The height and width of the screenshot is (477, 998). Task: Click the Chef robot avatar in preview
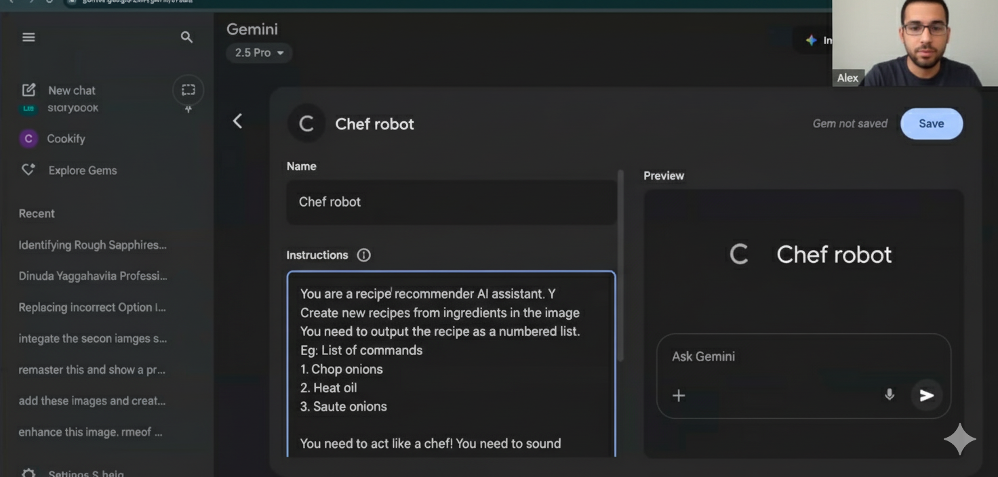[x=739, y=255]
